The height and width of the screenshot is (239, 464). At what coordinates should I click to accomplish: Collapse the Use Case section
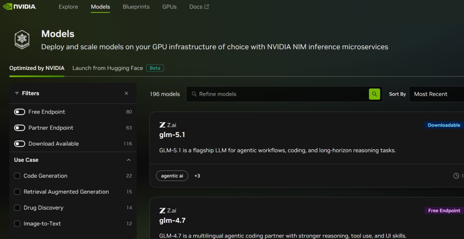point(129,160)
